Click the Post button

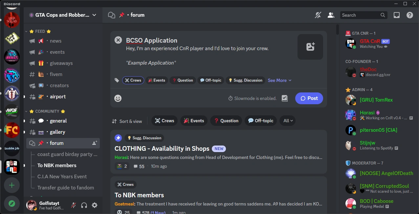click(309, 98)
